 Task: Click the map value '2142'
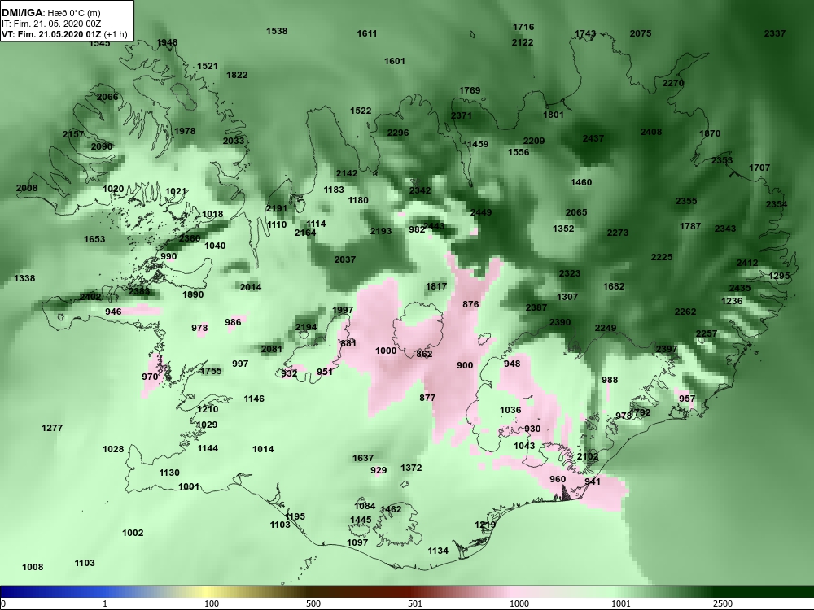click(346, 174)
